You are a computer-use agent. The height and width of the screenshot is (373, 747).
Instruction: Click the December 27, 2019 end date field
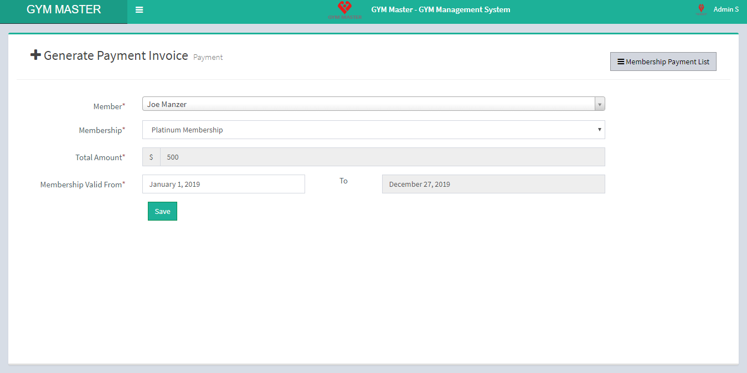coord(493,183)
